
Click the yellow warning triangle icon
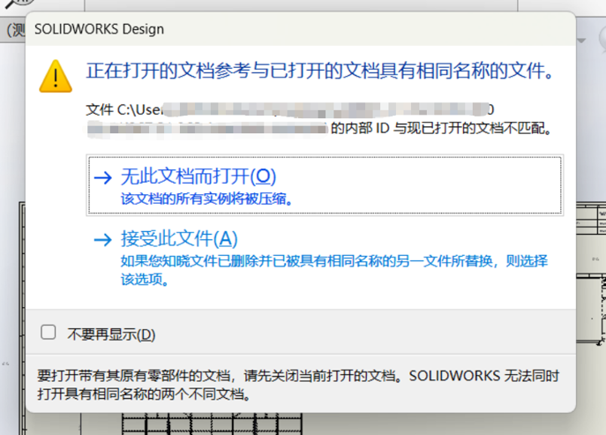click(56, 76)
